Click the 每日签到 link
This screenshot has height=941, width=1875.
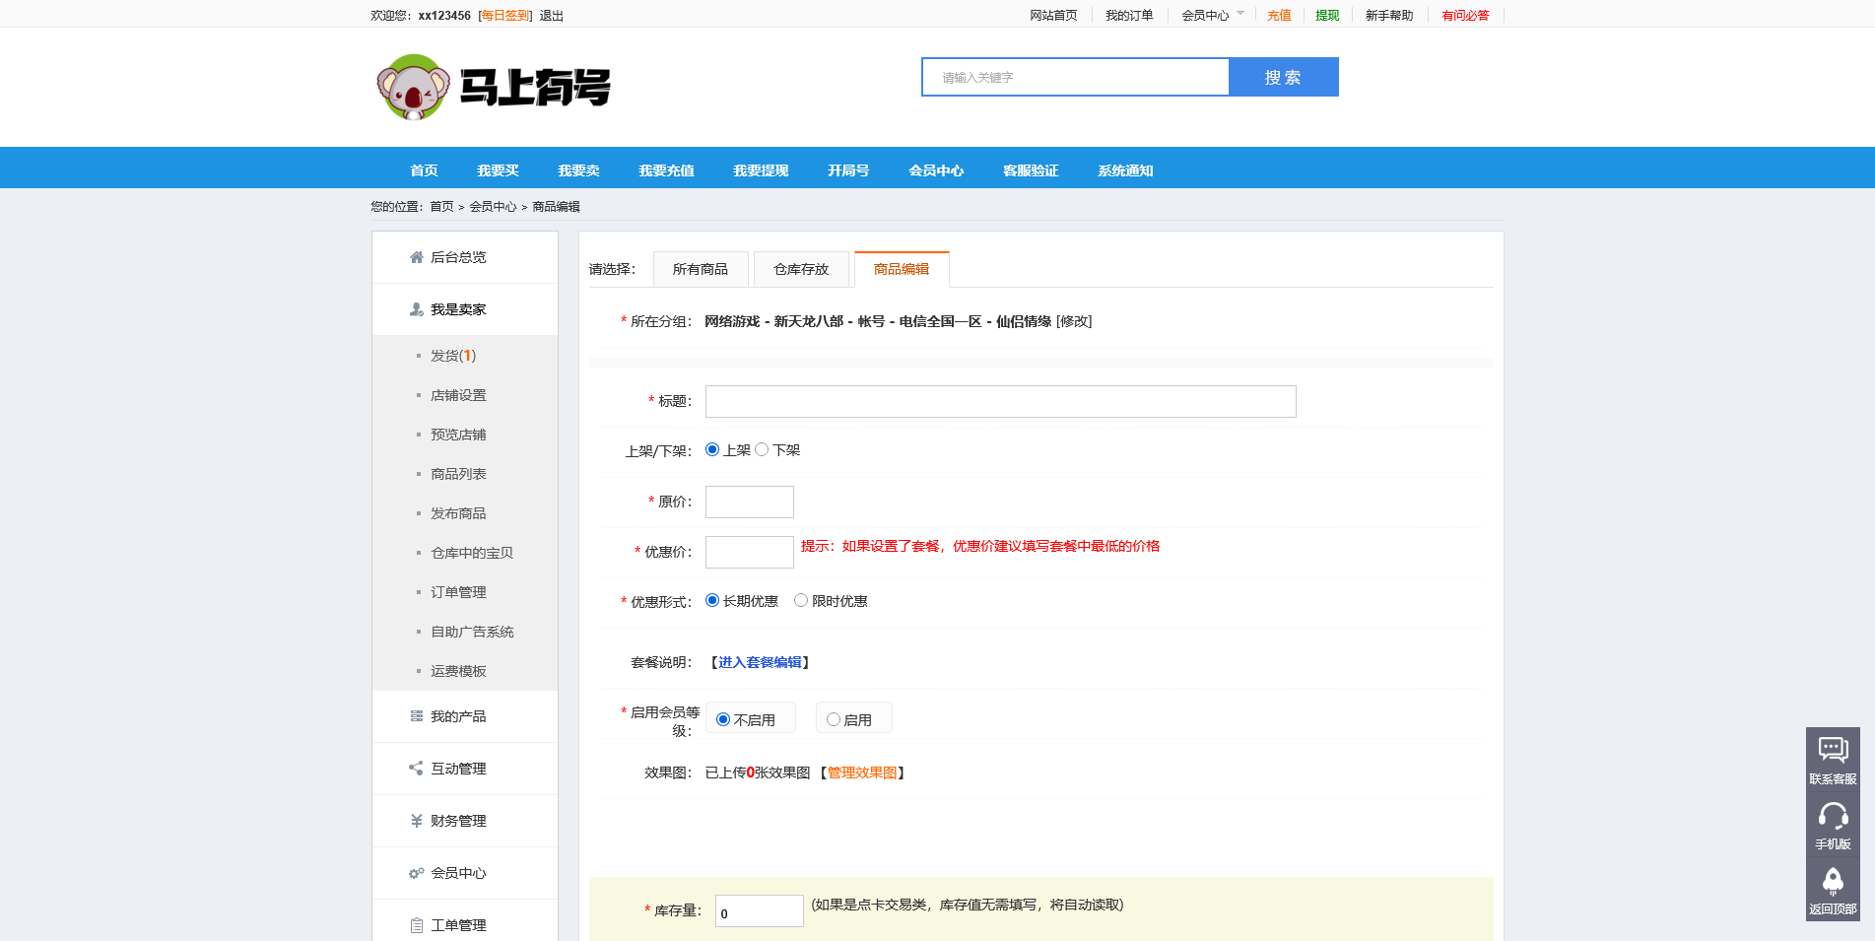click(x=505, y=16)
